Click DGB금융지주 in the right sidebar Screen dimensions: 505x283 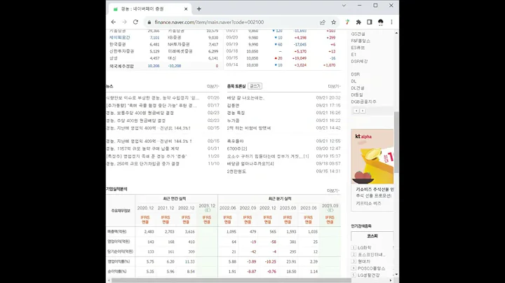363,102
